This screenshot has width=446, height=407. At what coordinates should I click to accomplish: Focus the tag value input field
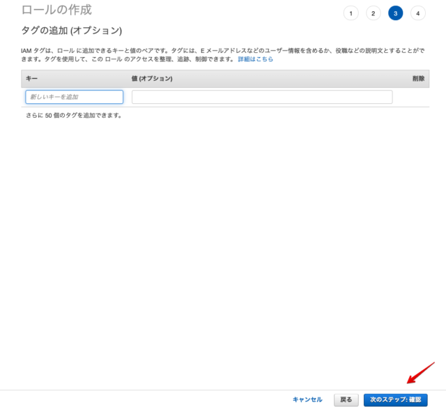pyautogui.click(x=262, y=97)
